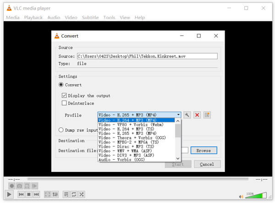
Task: Maximize the Convert dialog window
Action: [199, 36]
